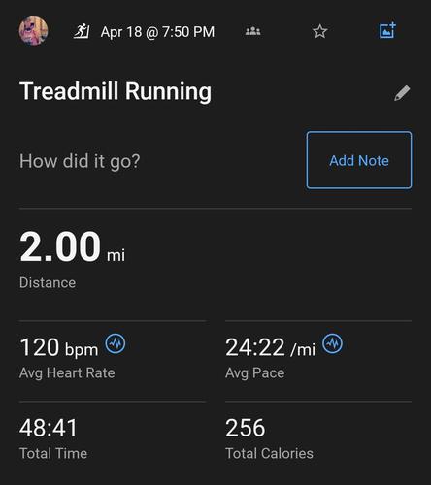Tap the Apr 18 @ 7:50 PM date
This screenshot has width=431, height=485.
click(157, 32)
